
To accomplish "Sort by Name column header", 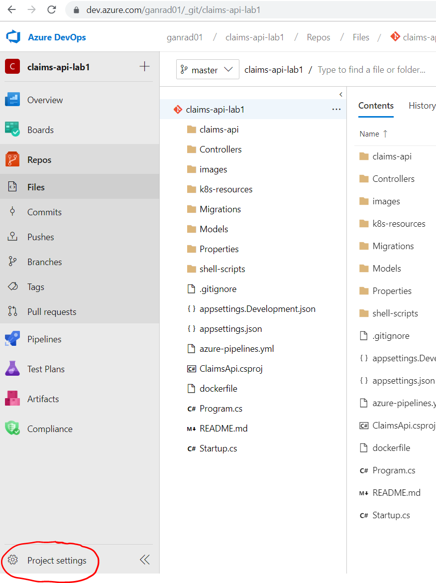I will [373, 134].
